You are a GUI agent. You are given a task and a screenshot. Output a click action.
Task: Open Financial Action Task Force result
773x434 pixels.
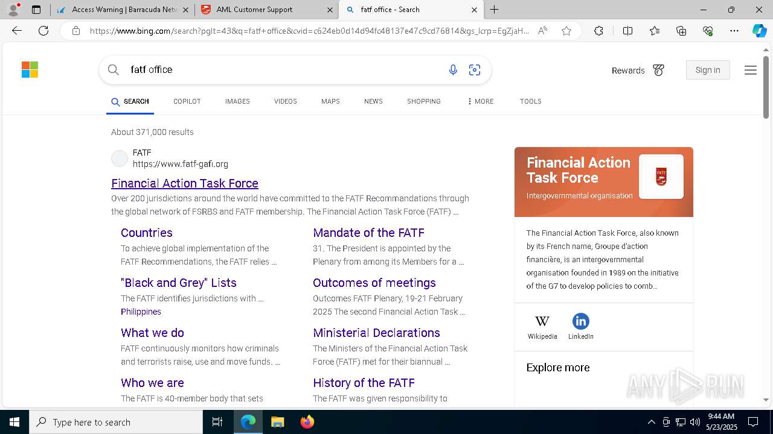[x=185, y=183]
